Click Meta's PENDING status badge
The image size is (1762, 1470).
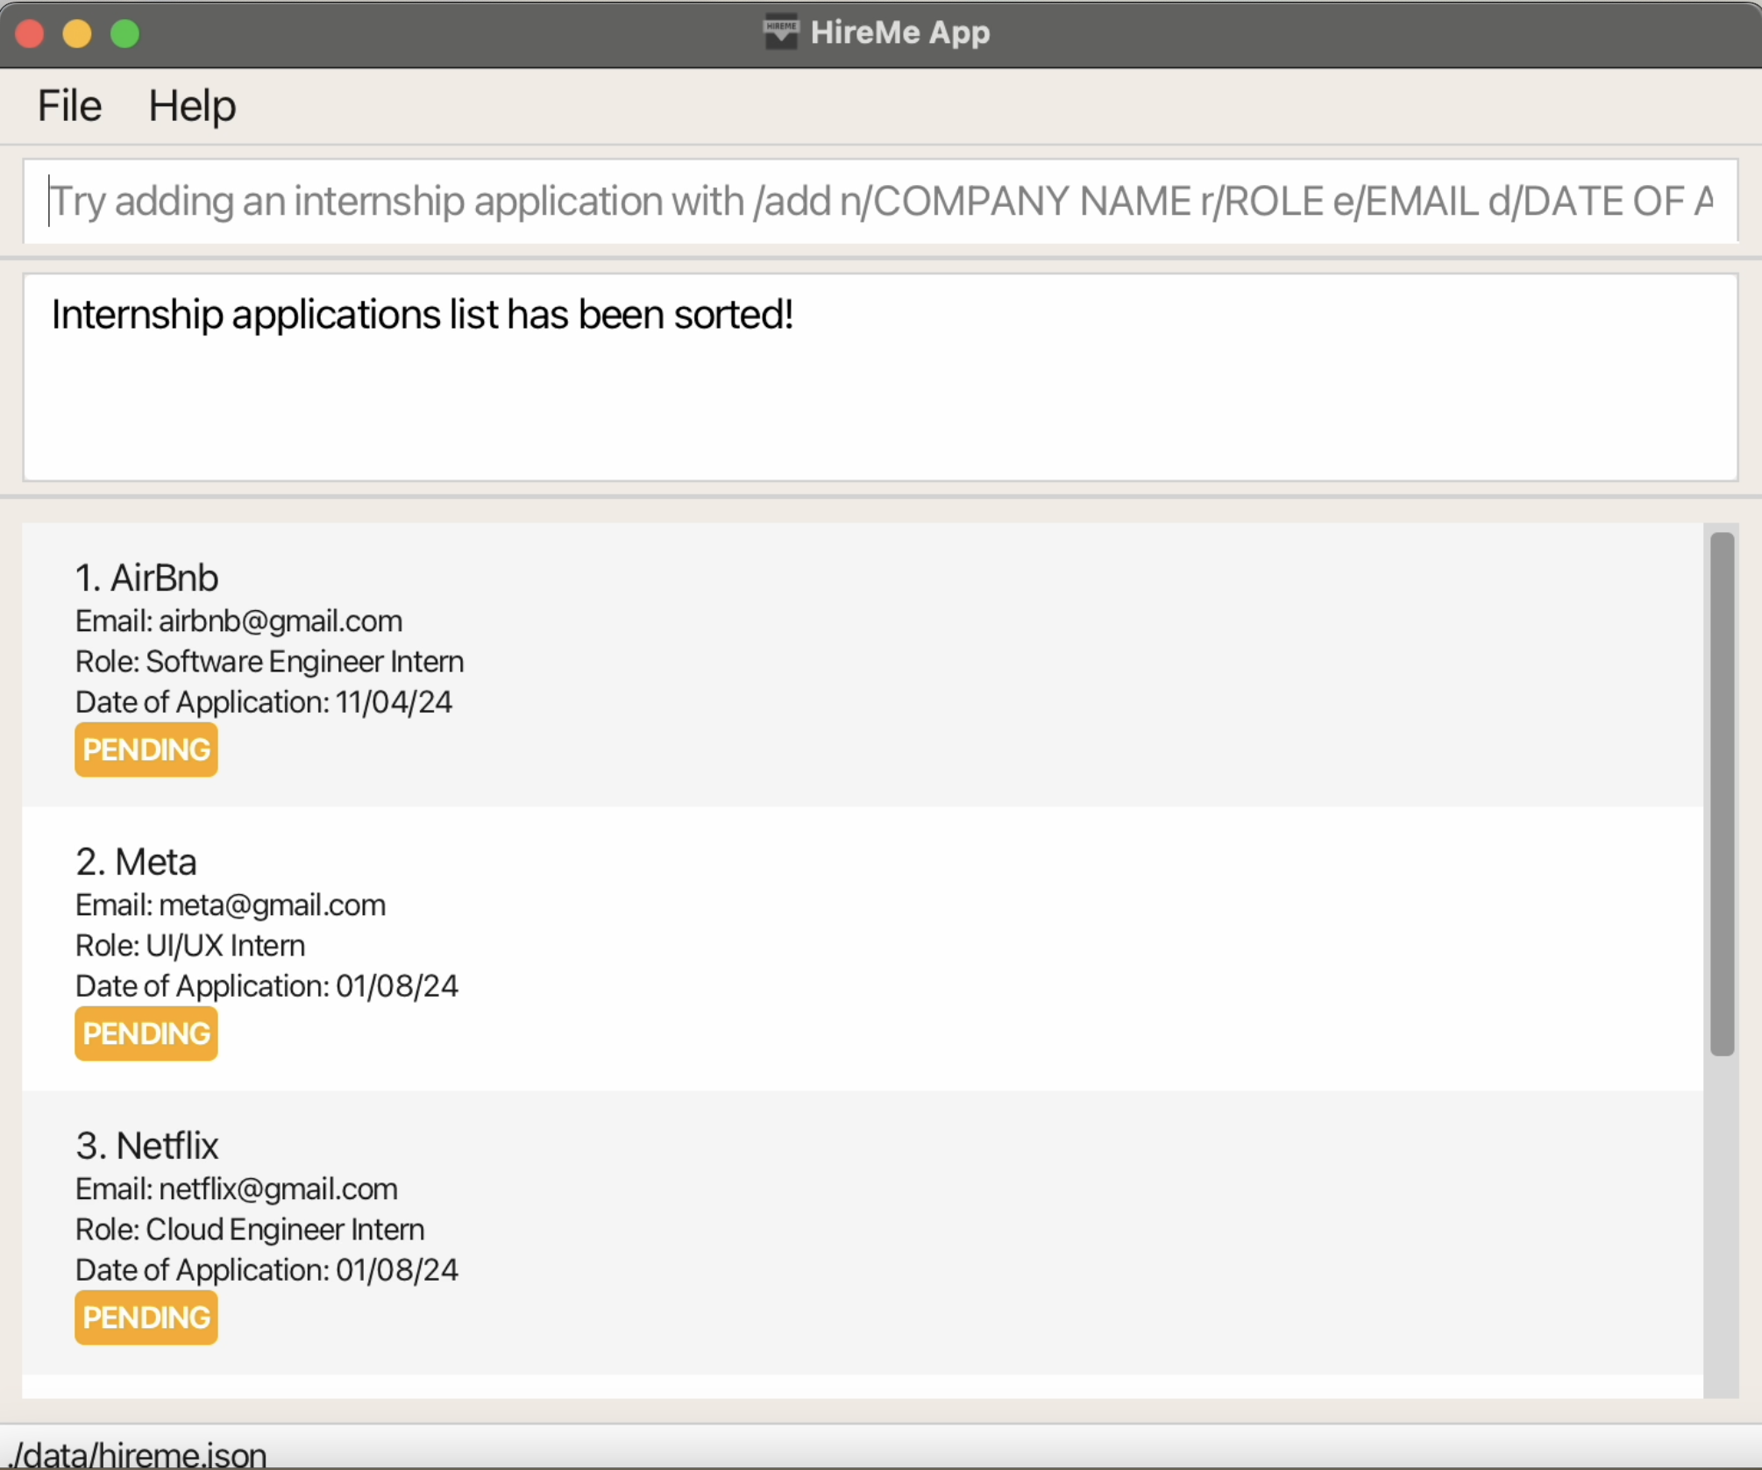tap(146, 1033)
